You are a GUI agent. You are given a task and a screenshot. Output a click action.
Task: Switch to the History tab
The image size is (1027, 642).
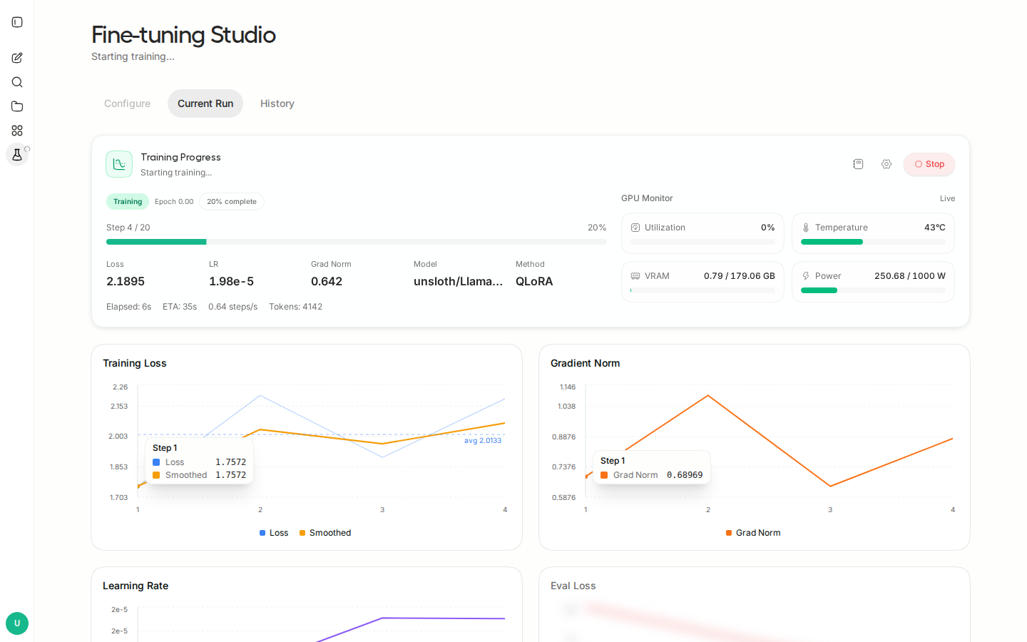[x=277, y=103]
